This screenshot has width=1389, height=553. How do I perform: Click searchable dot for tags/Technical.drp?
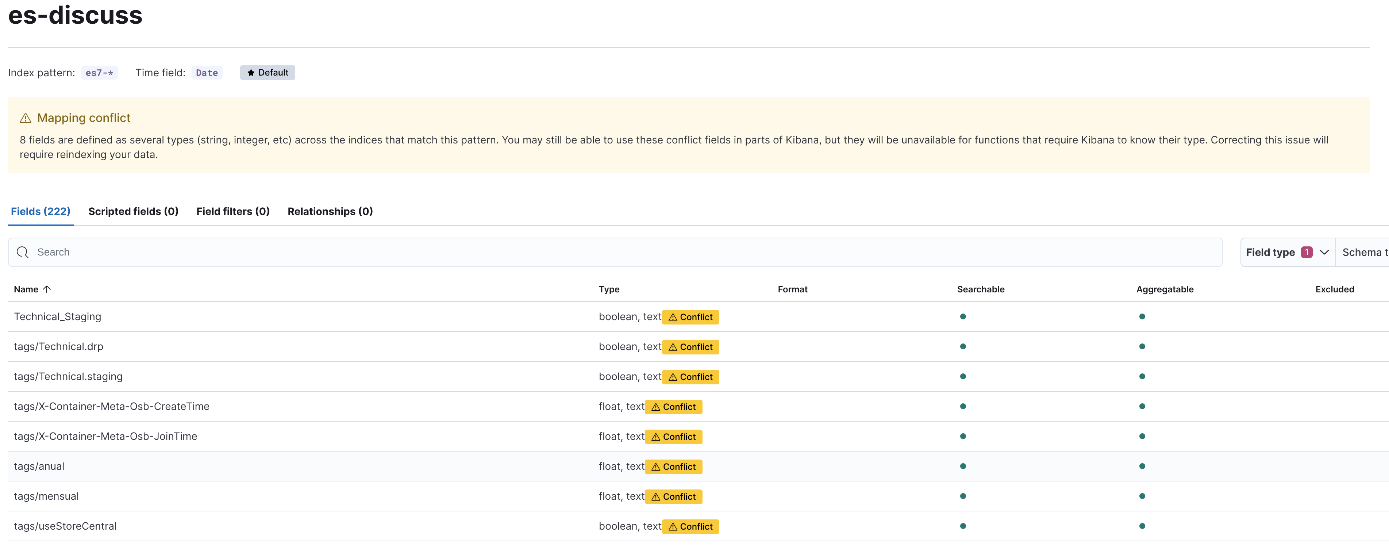(962, 347)
